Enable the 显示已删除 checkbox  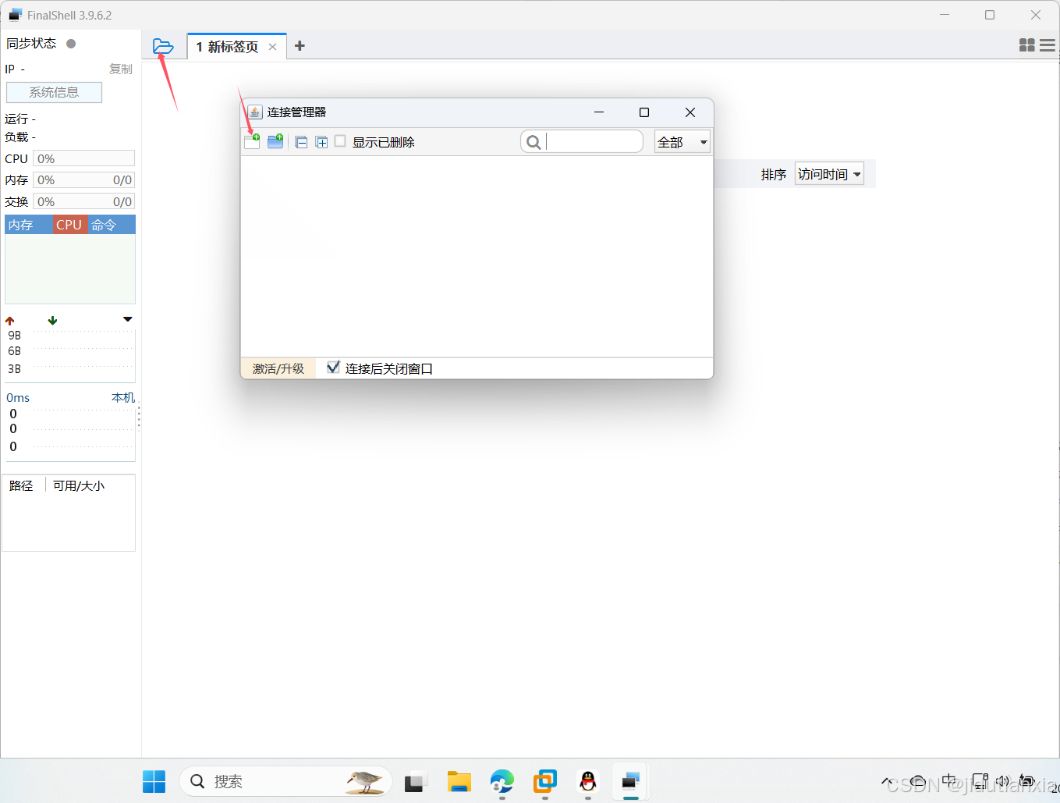click(x=340, y=141)
